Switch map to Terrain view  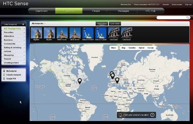[150, 48]
